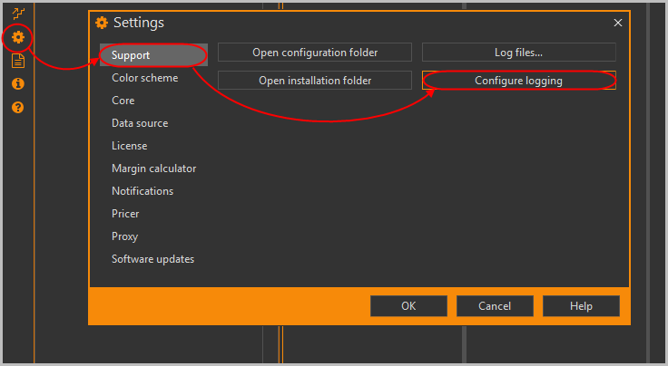Click the document page icon in the sidebar

[x=17, y=61]
